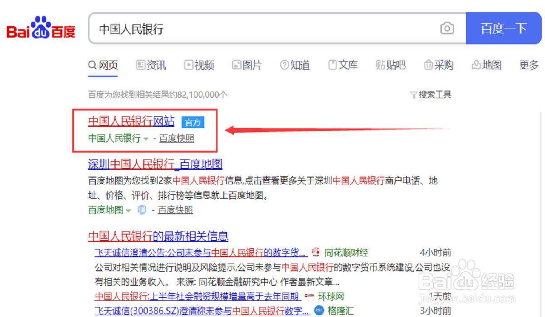Open 飞天诚信(300386.SZ) news link
Image resolution: width=545 pixels, height=317 pixels.
pos(203,311)
